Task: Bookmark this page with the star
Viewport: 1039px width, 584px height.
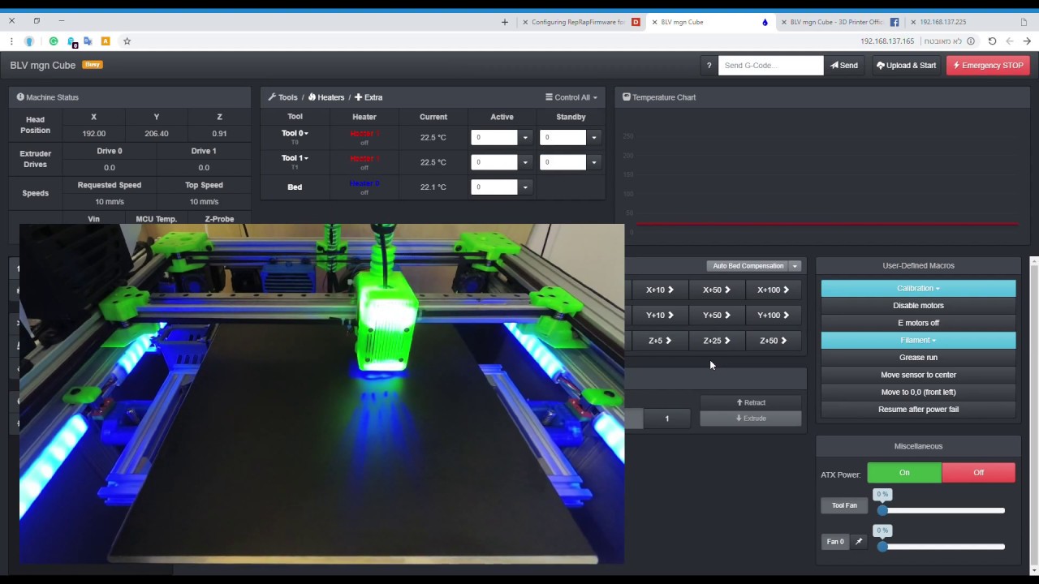Action: pyautogui.click(x=127, y=41)
